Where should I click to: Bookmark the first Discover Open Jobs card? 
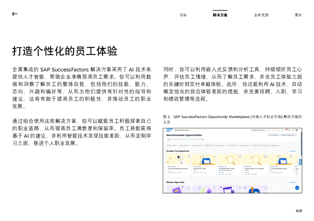189,188
